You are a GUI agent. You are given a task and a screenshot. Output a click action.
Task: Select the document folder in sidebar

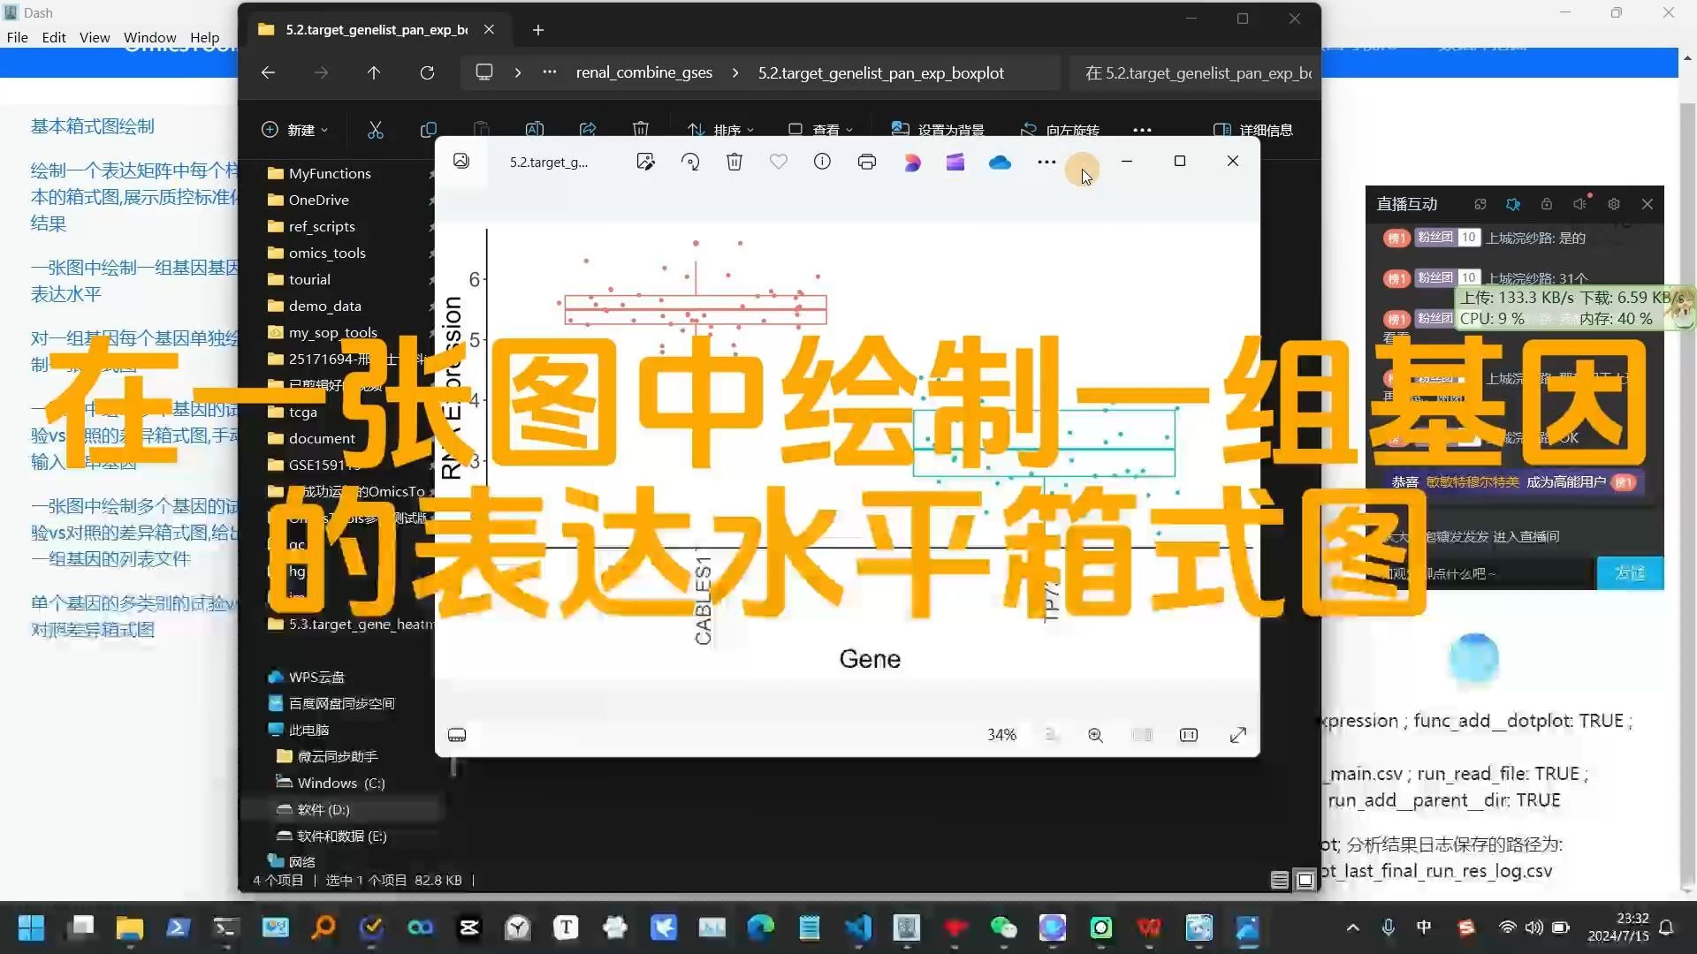(x=322, y=438)
